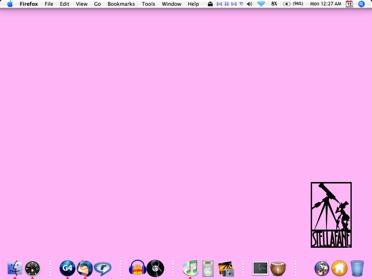Open the Firefox application menu
372x279 pixels.
(x=29, y=4)
